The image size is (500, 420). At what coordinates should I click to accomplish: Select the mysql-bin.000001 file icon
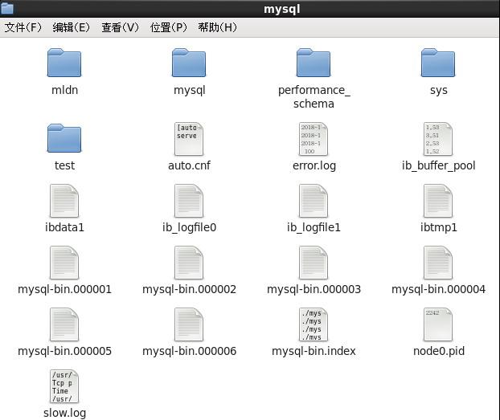pyautogui.click(x=64, y=263)
